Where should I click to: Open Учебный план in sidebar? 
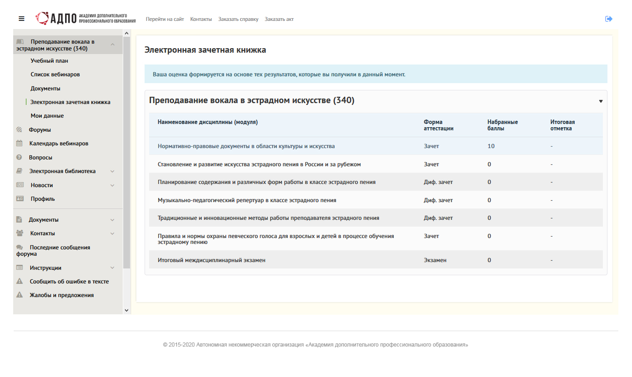[49, 61]
